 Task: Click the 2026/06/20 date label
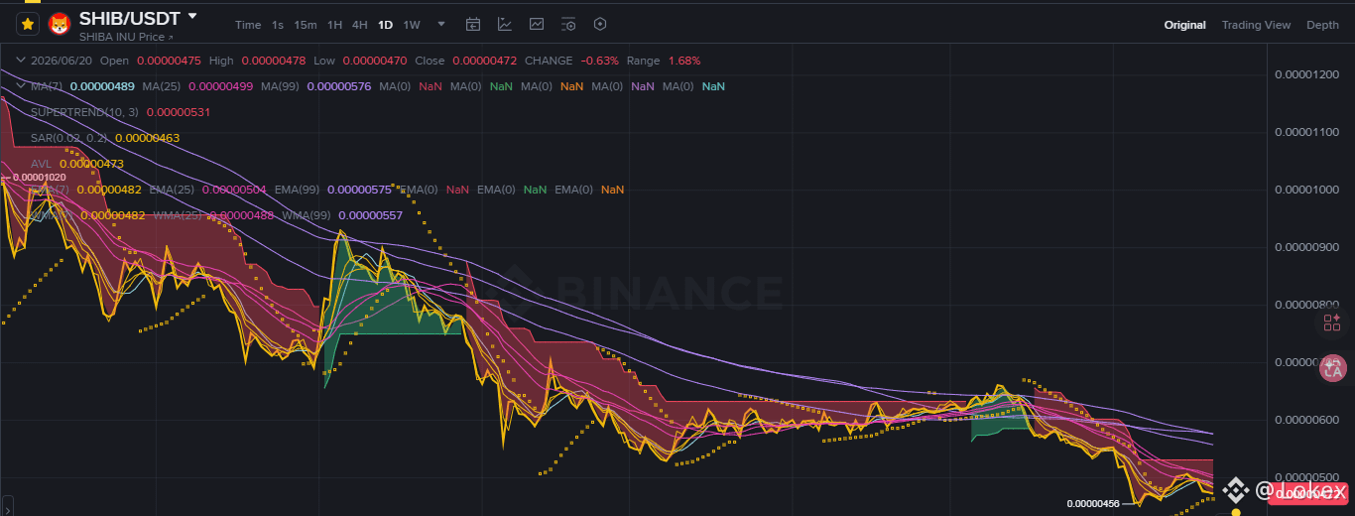pos(62,61)
